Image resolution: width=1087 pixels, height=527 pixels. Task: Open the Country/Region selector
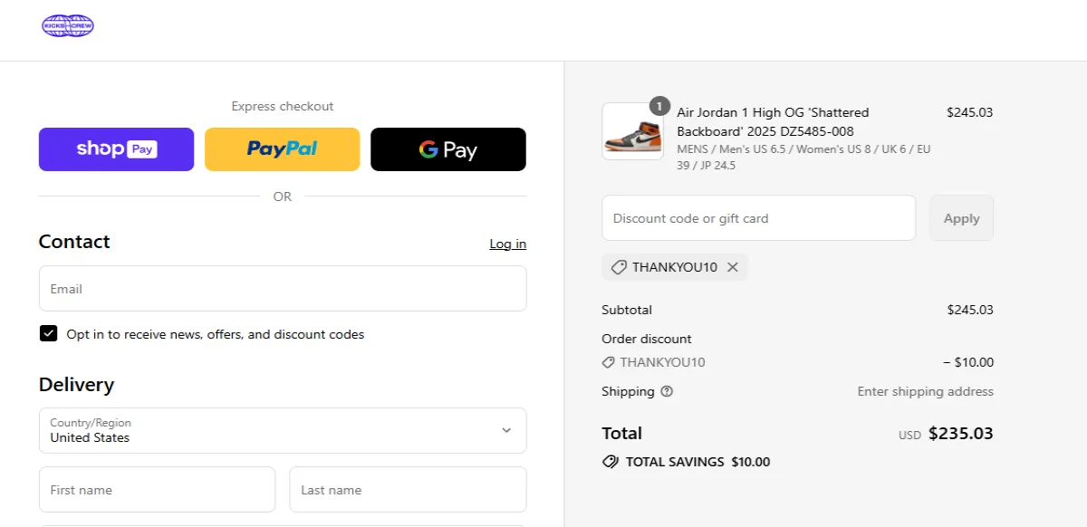coord(282,431)
